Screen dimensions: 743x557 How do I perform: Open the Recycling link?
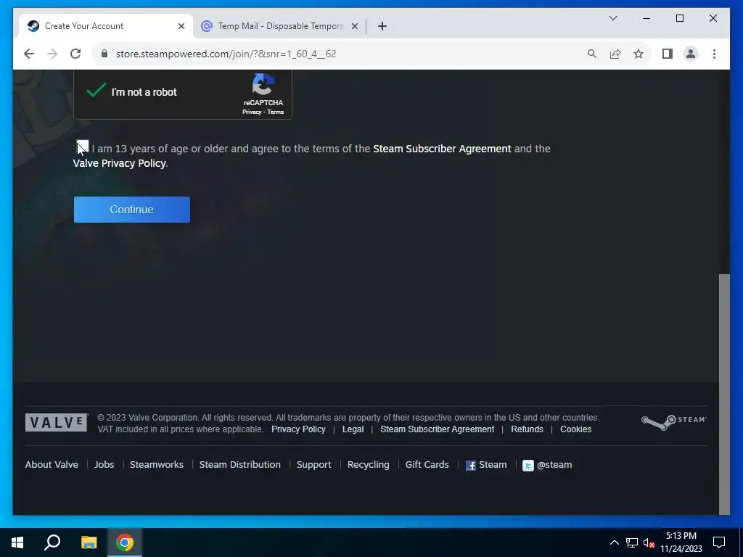point(368,465)
